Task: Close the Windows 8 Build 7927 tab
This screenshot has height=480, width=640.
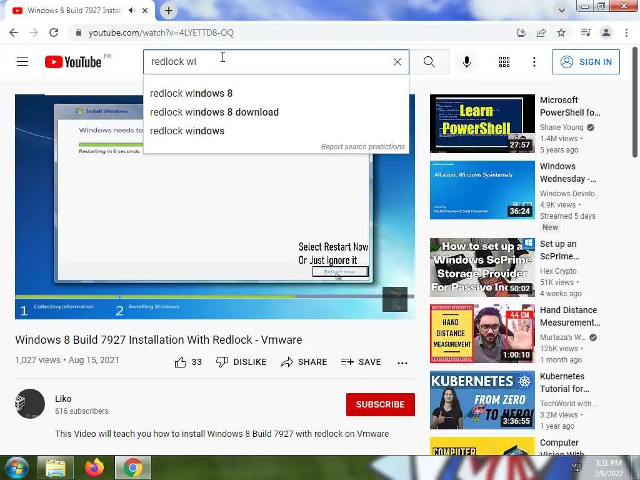Action: 145,11
